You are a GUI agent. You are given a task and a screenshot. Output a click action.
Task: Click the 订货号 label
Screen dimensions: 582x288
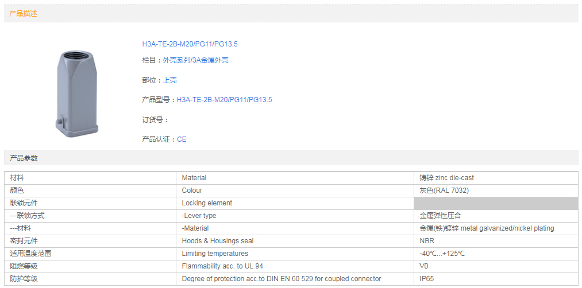pos(155,120)
